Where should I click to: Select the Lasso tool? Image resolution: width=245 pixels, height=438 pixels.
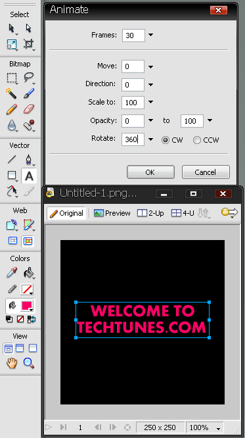(28, 78)
